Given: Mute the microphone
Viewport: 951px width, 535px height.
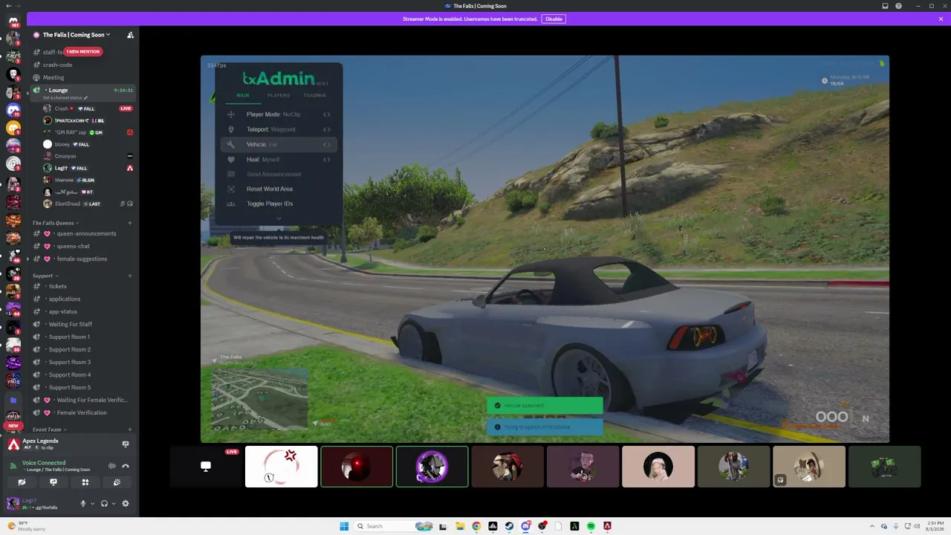Looking at the screenshot, I should (x=83, y=504).
